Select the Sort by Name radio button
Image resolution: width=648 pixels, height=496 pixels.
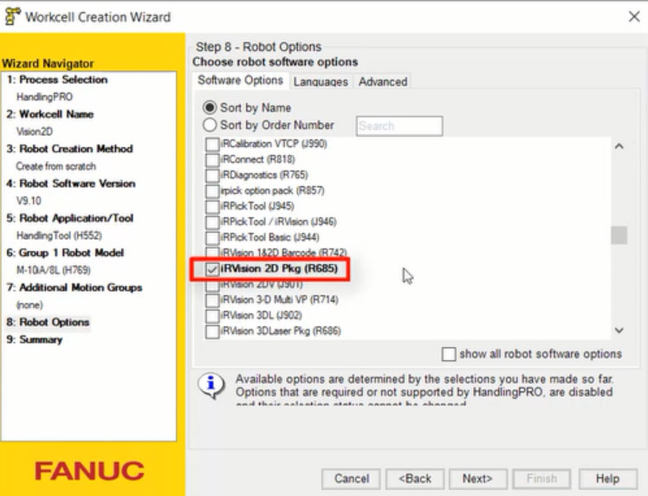click(210, 108)
